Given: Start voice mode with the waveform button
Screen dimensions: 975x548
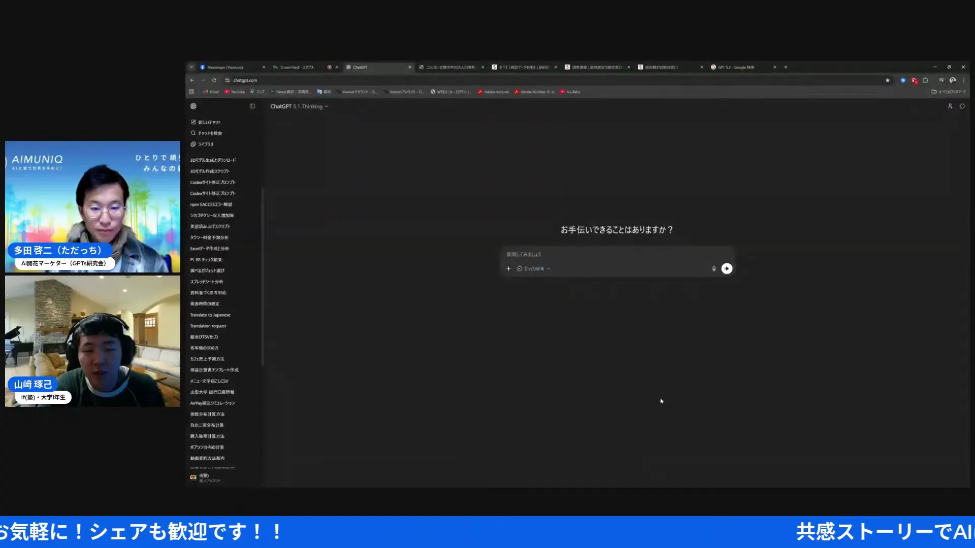Looking at the screenshot, I should [727, 268].
